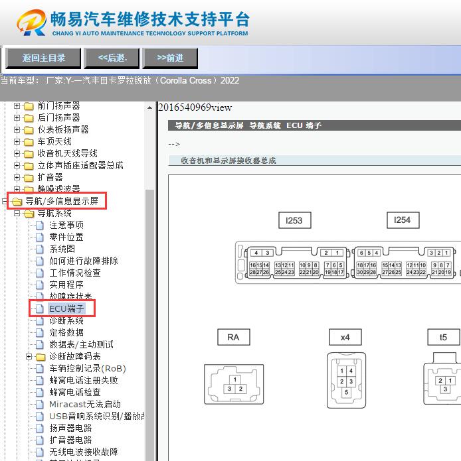Select the 车顶天线 folder icon
Image resolution: width=461 pixels, height=461 pixels.
29,142
